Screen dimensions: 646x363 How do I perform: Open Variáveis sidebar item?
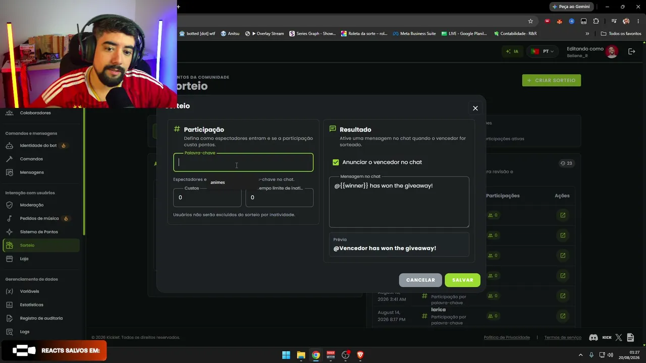click(x=29, y=291)
